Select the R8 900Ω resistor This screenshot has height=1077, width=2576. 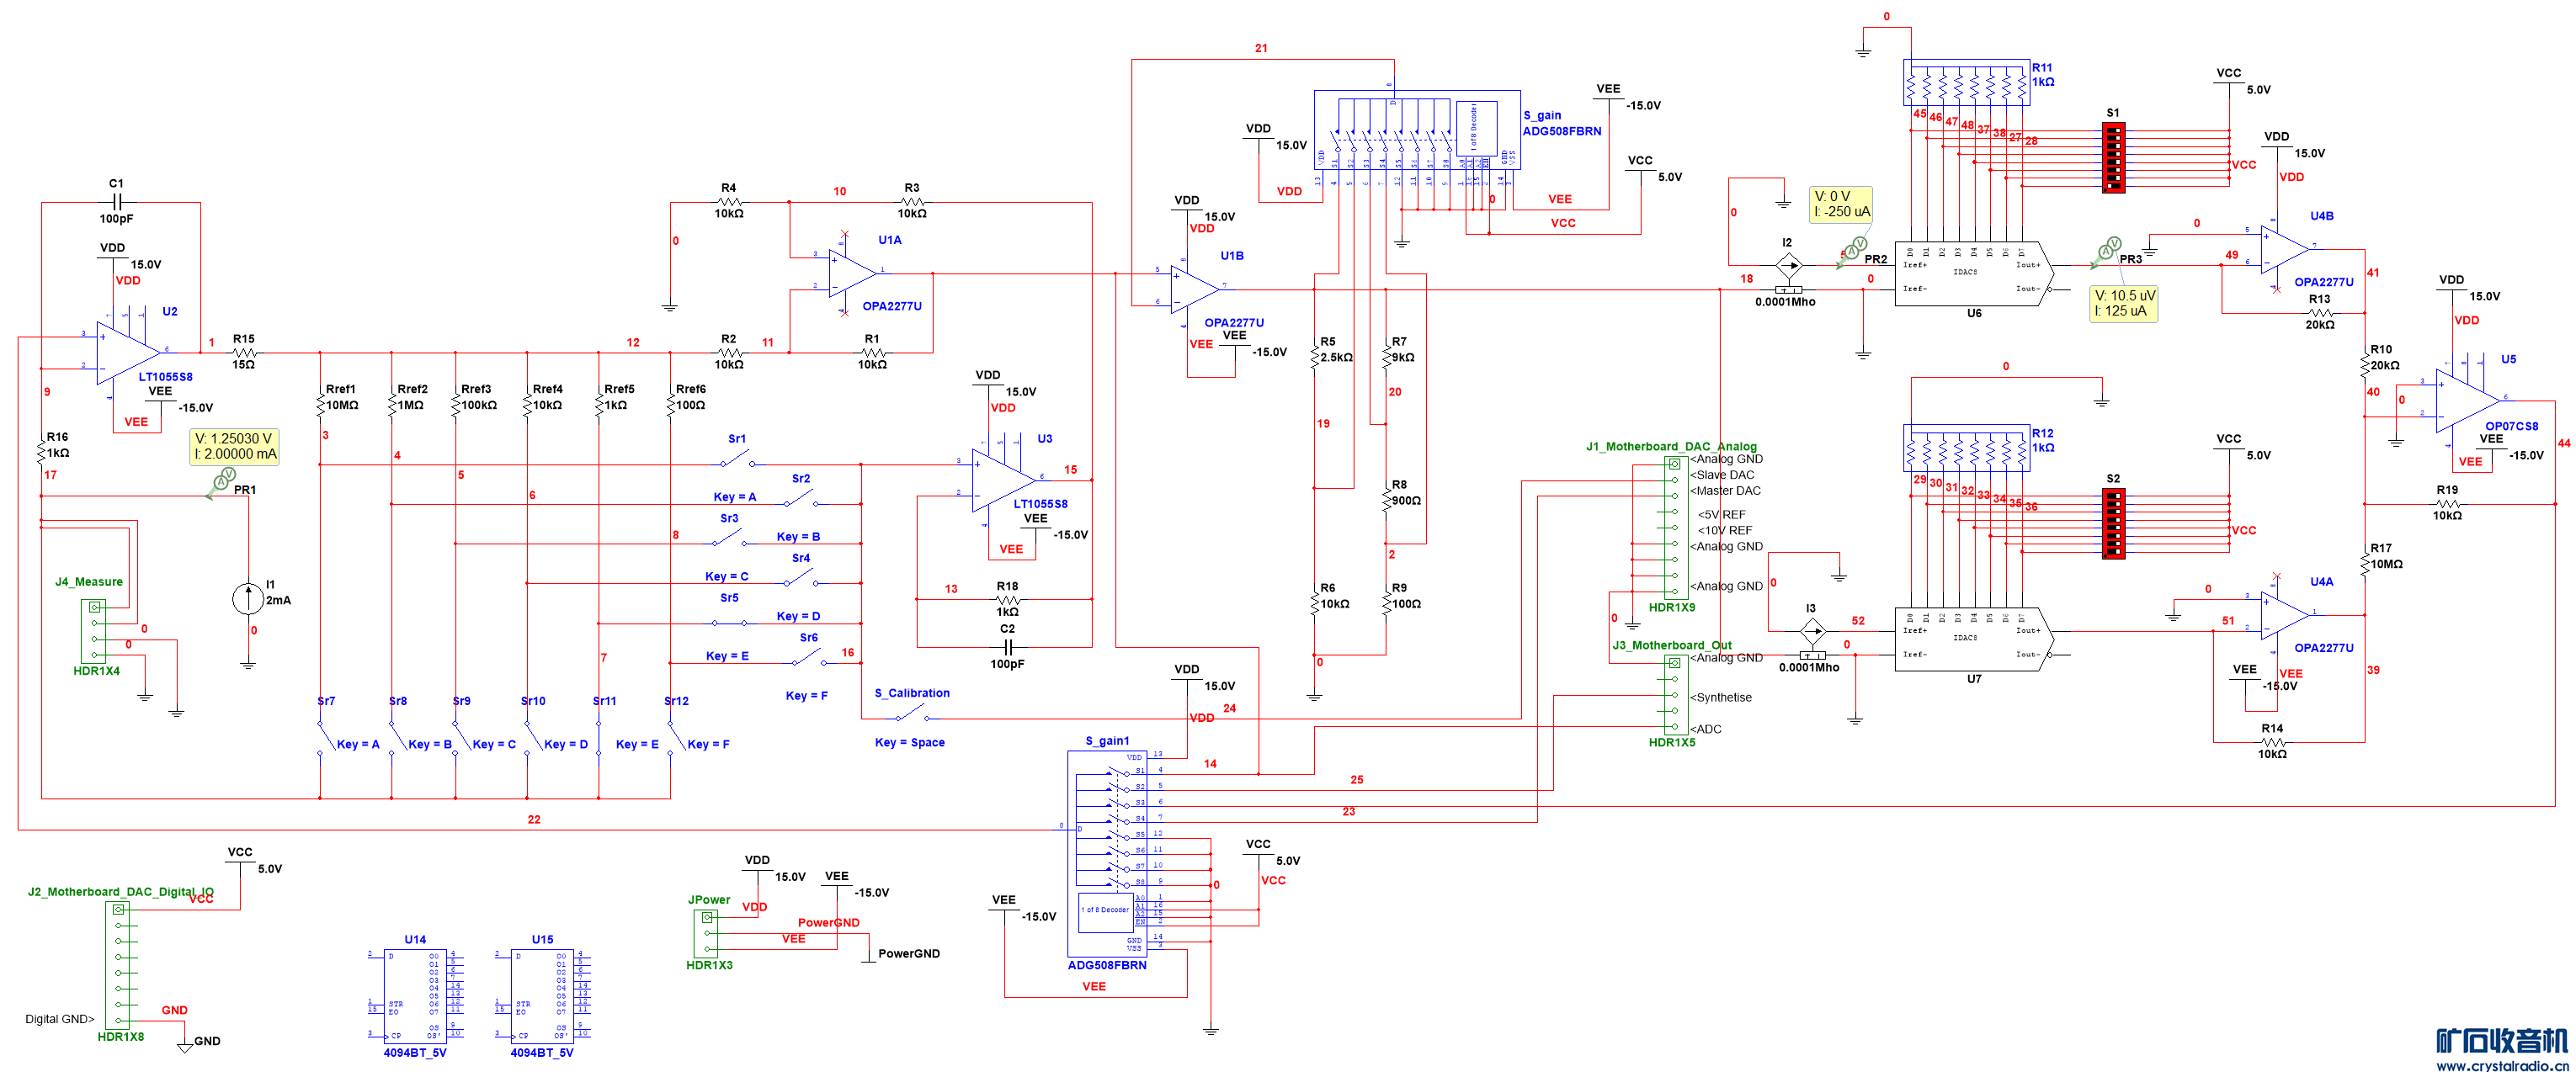point(1386,501)
